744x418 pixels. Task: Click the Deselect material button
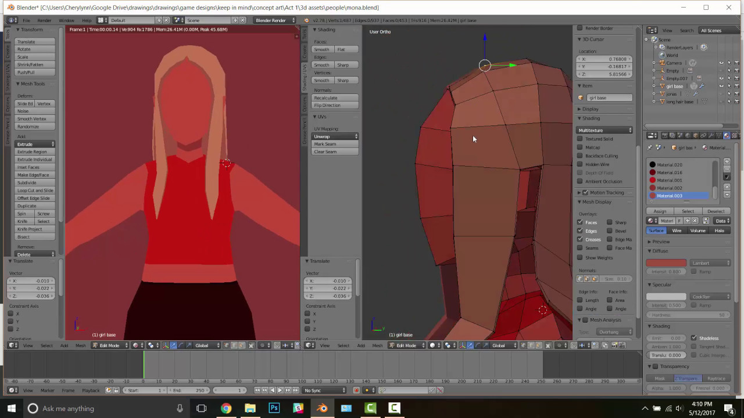[x=716, y=211]
